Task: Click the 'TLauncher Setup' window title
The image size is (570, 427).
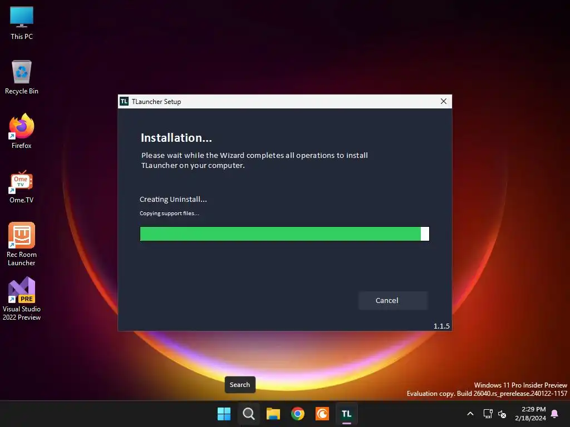Action: (156, 102)
